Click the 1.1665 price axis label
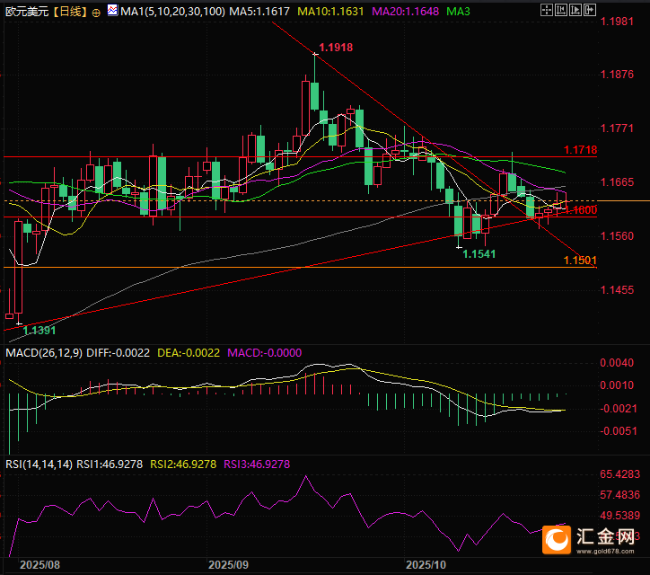This screenshot has height=575, width=650. (x=617, y=182)
